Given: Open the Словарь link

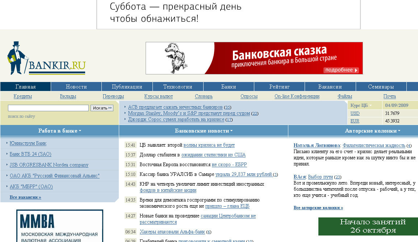Looking at the screenshot, I should tap(204, 96).
